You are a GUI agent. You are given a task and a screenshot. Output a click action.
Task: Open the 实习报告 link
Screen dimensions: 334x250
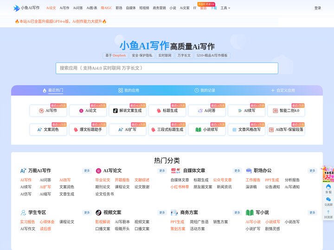tap(27, 222)
